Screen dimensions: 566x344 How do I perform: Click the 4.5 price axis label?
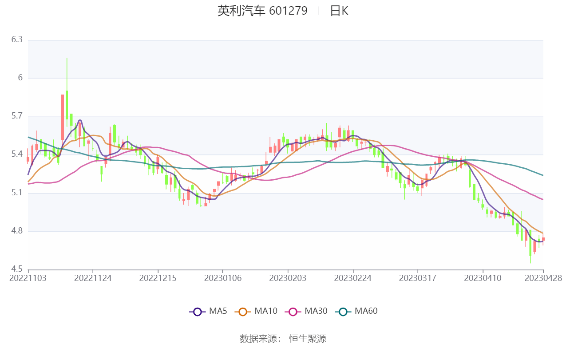click(x=17, y=269)
